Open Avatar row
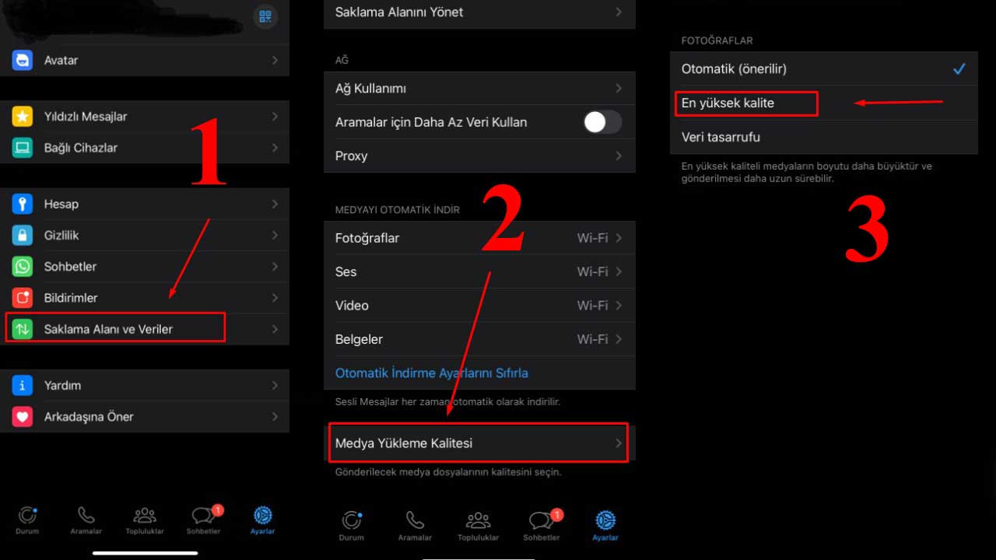This screenshot has height=560, width=996. (x=145, y=60)
